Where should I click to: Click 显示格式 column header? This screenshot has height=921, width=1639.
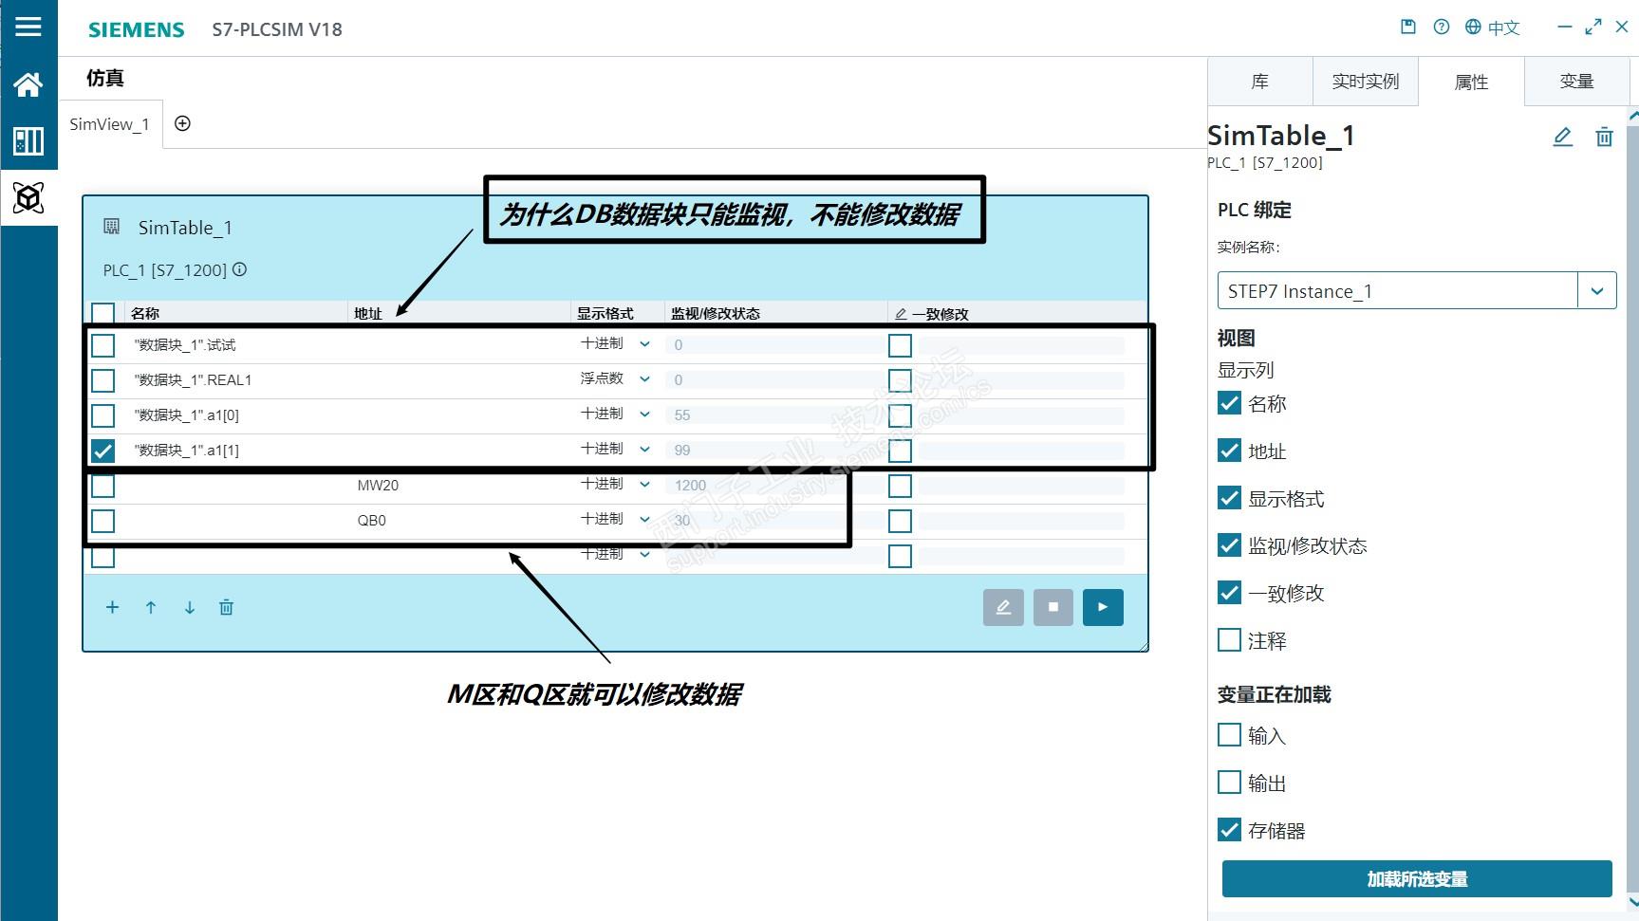605,313
